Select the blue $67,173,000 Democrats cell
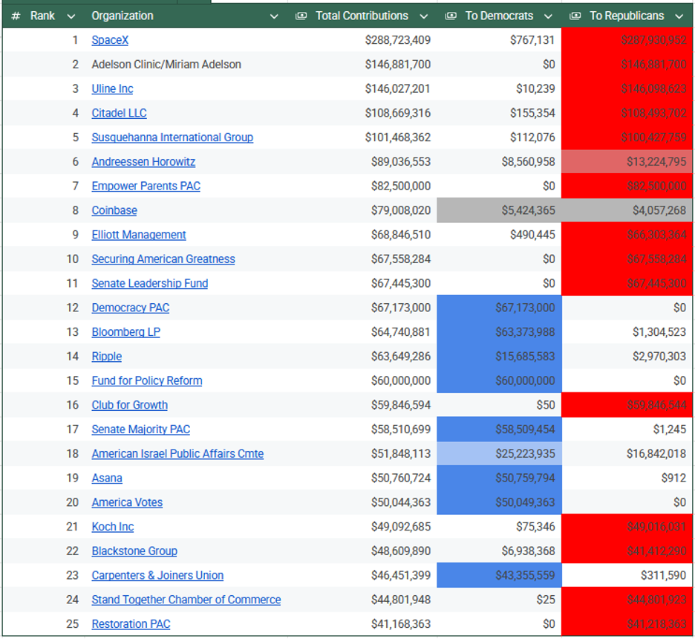The height and width of the screenshot is (639, 695). [499, 308]
